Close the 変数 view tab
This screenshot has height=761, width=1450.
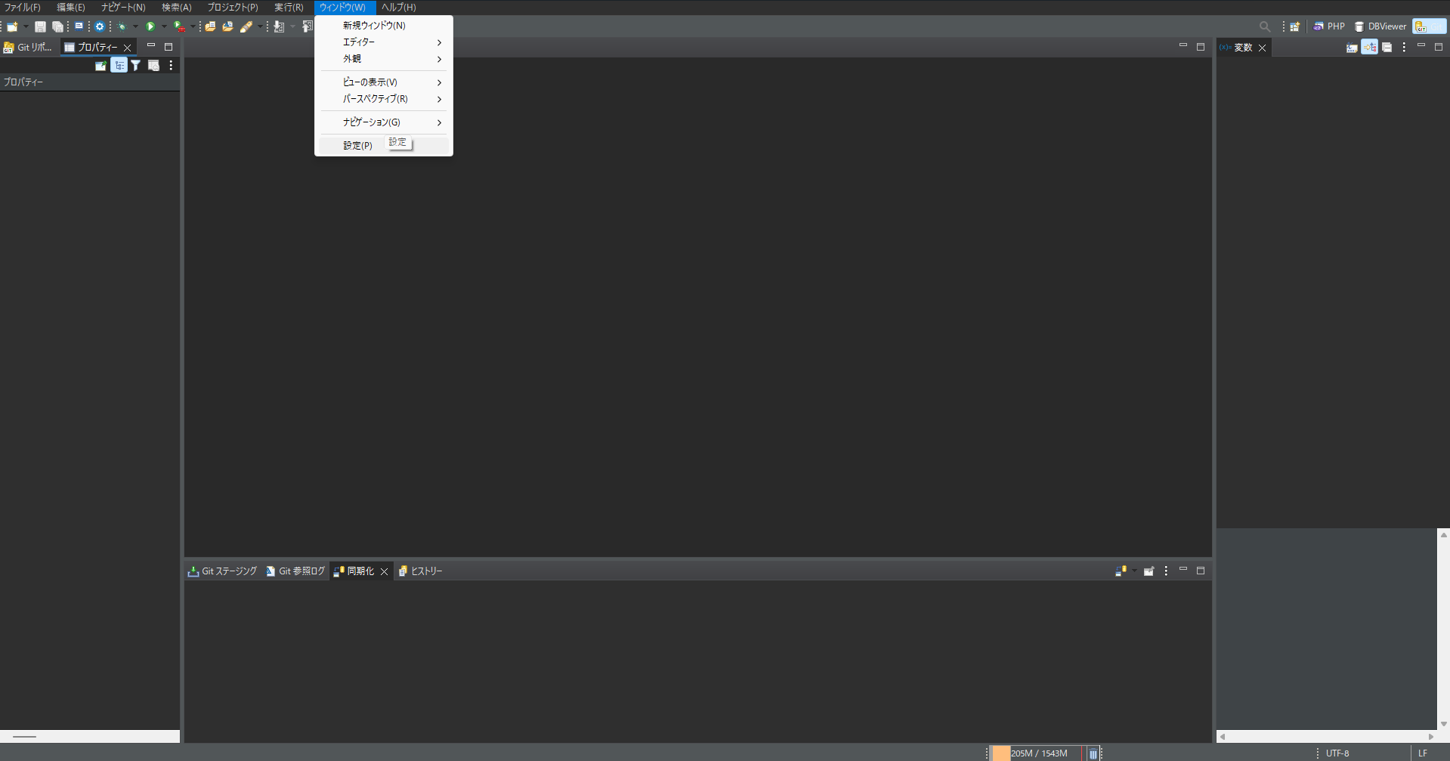pyautogui.click(x=1262, y=48)
